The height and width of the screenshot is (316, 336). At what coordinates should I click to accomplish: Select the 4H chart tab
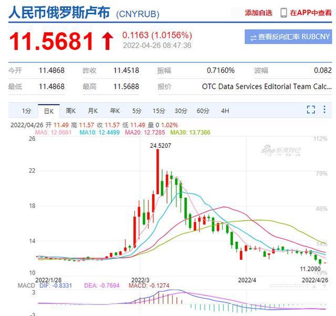[225, 111]
